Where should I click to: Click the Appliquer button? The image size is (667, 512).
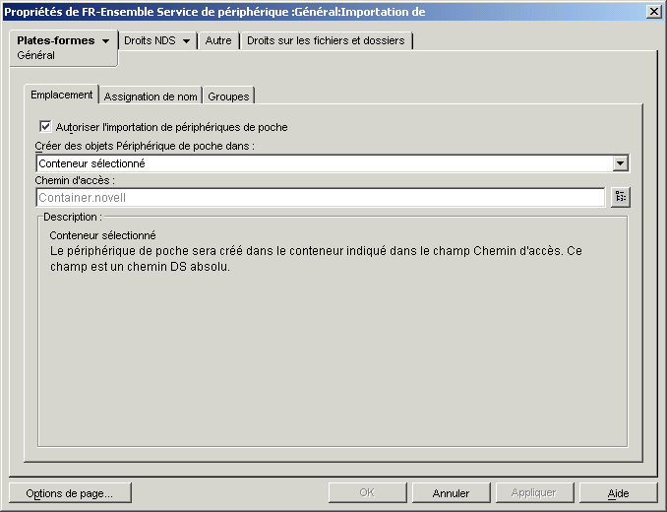(x=534, y=493)
